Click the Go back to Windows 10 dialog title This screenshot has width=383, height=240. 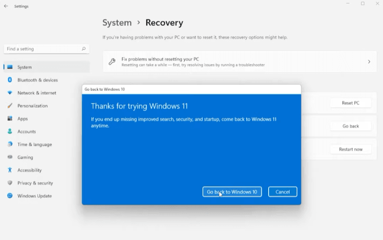click(104, 89)
